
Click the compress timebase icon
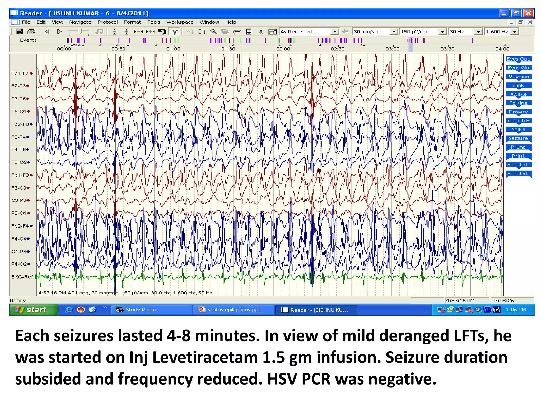tap(138, 31)
